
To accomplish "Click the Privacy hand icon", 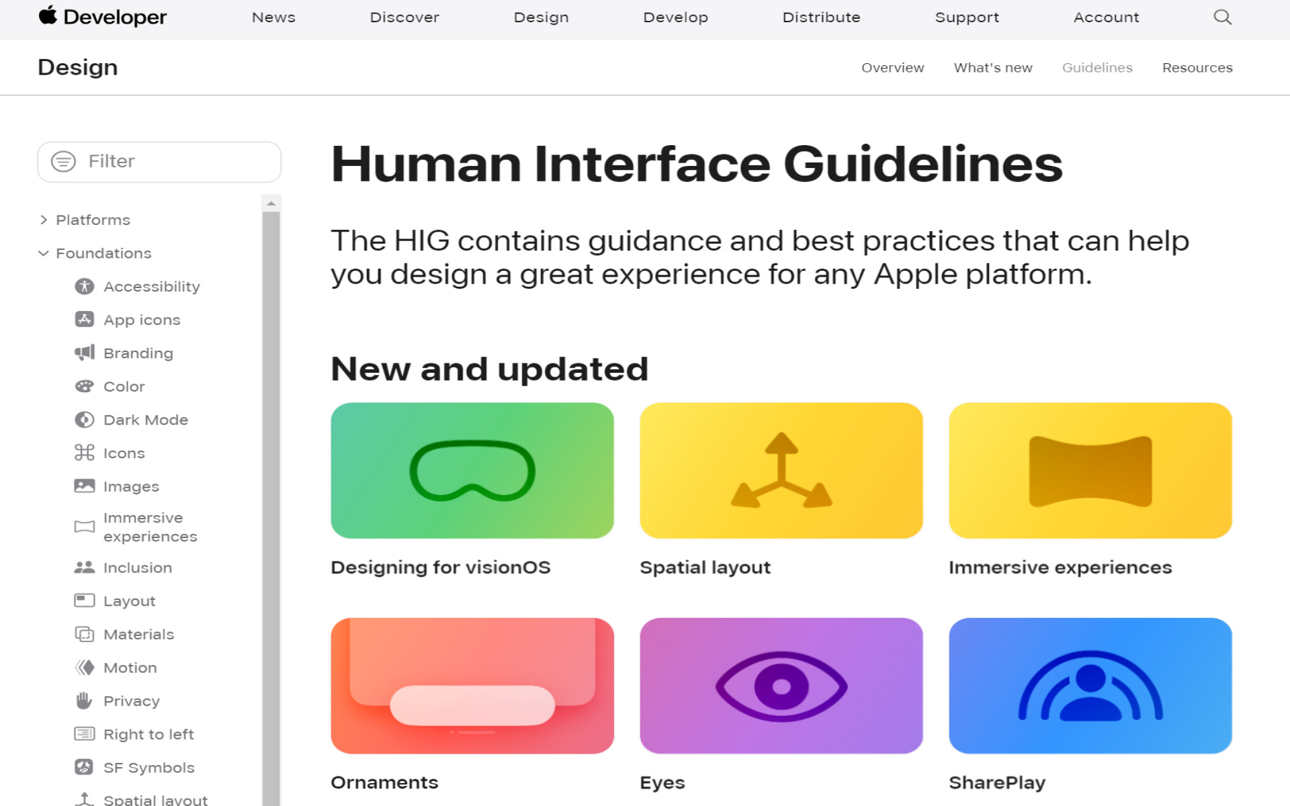I will [x=84, y=701].
